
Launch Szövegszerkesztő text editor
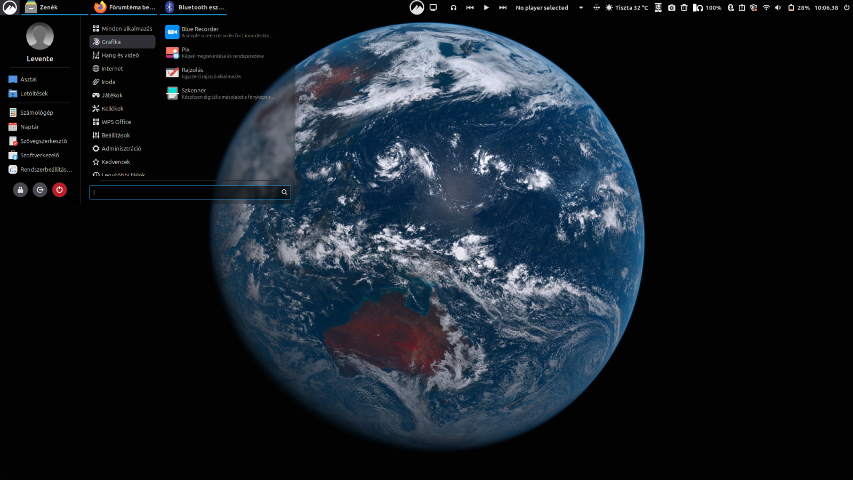click(39, 141)
